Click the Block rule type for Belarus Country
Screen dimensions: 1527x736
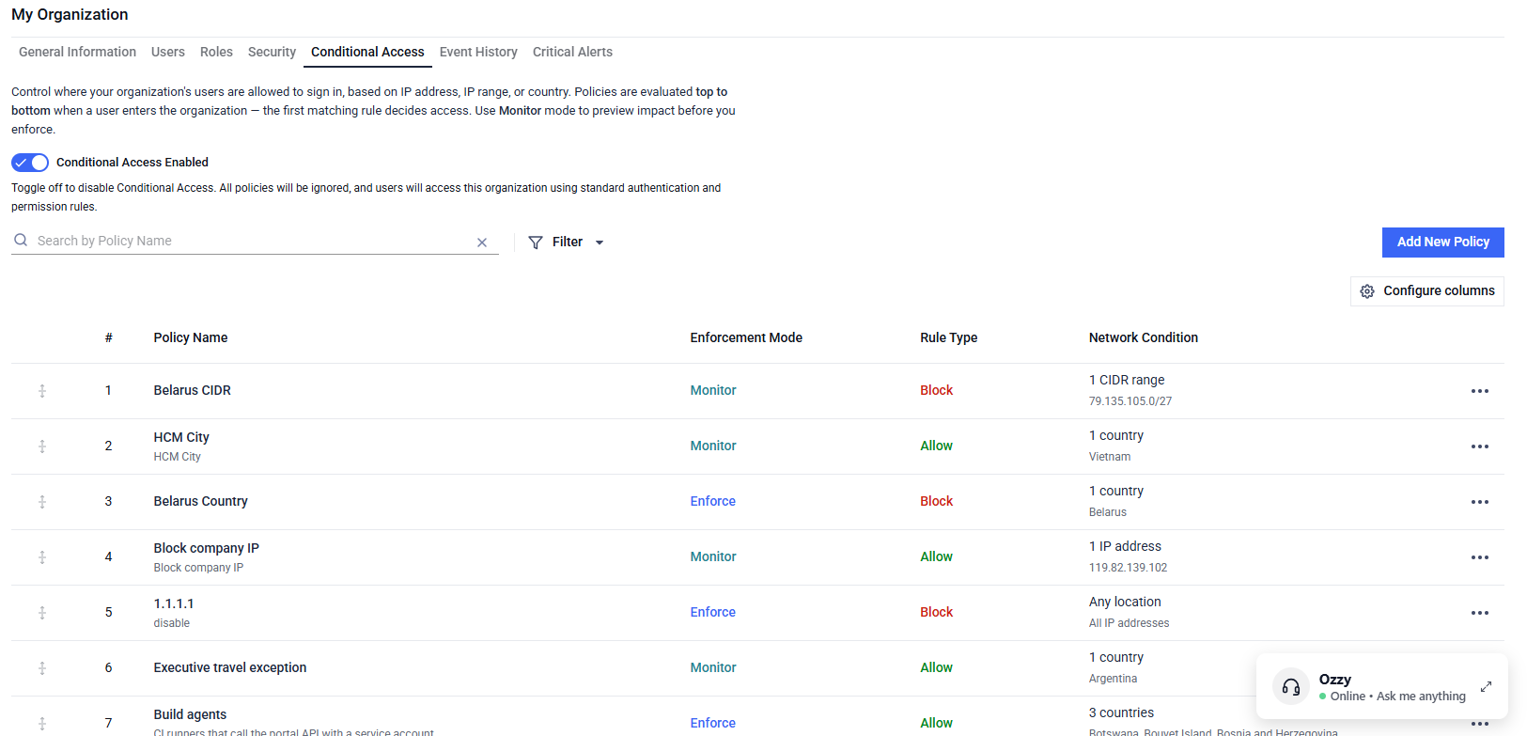(936, 501)
